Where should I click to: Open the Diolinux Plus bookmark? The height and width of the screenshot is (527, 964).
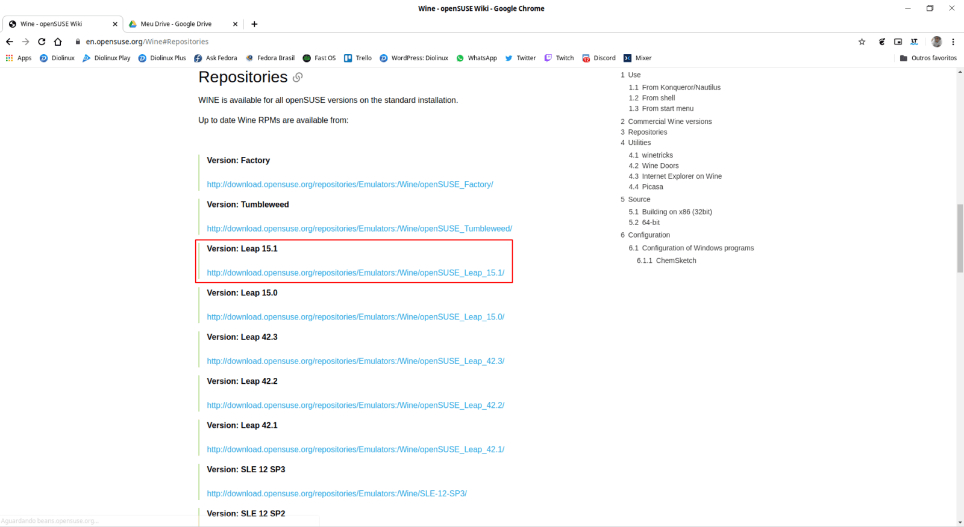pyautogui.click(x=162, y=58)
